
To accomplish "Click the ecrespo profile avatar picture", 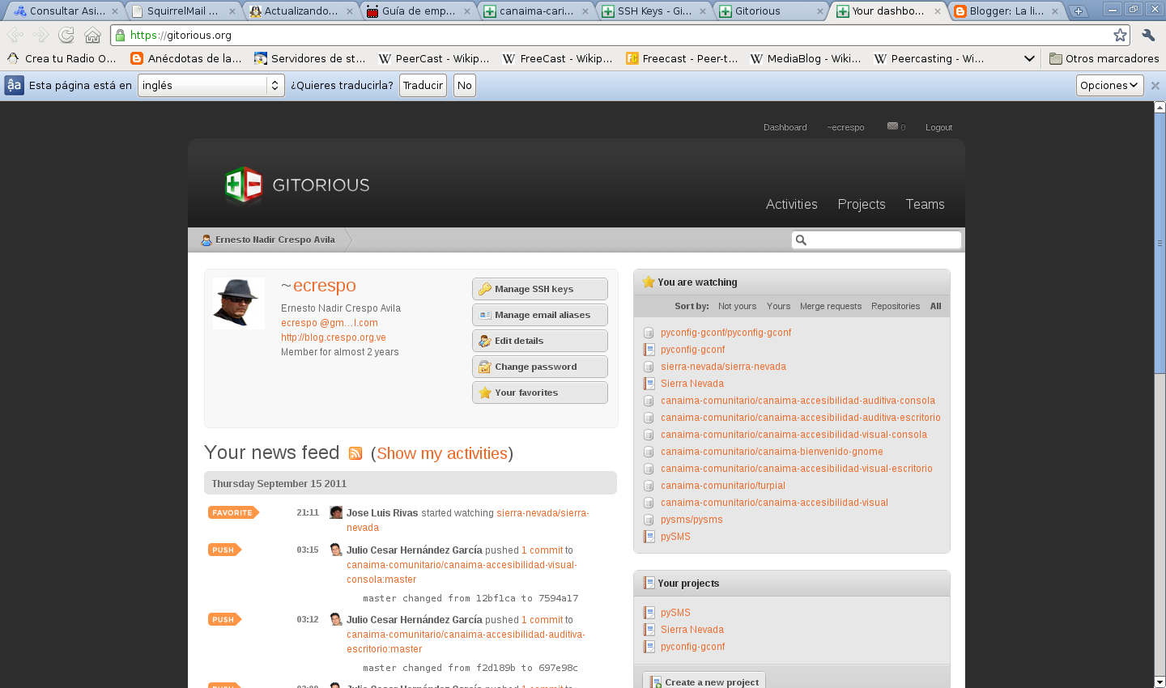I will 239,304.
